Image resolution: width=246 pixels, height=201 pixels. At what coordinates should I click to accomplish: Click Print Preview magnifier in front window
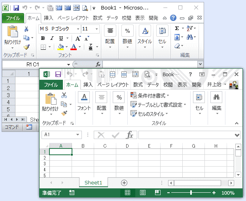147,74
